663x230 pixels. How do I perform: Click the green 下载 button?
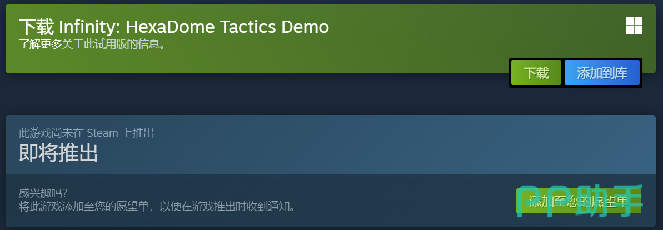(x=536, y=73)
